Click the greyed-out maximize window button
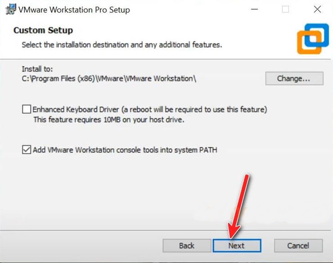333x263 pixels. pyautogui.click(x=285, y=10)
